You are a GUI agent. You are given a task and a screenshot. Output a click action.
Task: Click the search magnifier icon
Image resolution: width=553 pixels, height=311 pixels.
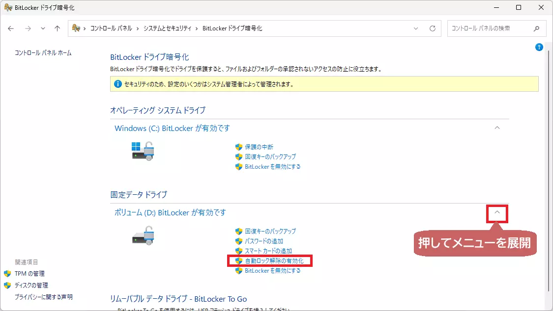coord(536,28)
